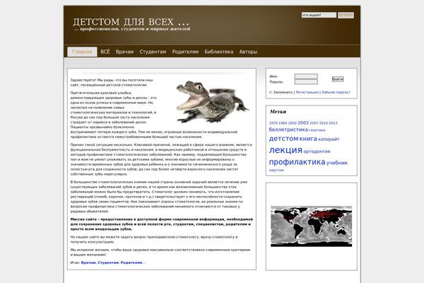Click the world visitors map thumbnail

(311, 226)
